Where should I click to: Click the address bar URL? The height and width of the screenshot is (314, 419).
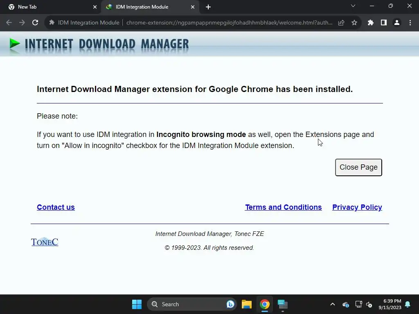click(x=229, y=23)
